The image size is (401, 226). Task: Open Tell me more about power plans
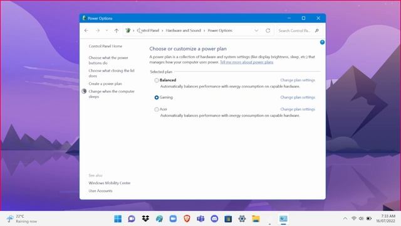coord(246,62)
